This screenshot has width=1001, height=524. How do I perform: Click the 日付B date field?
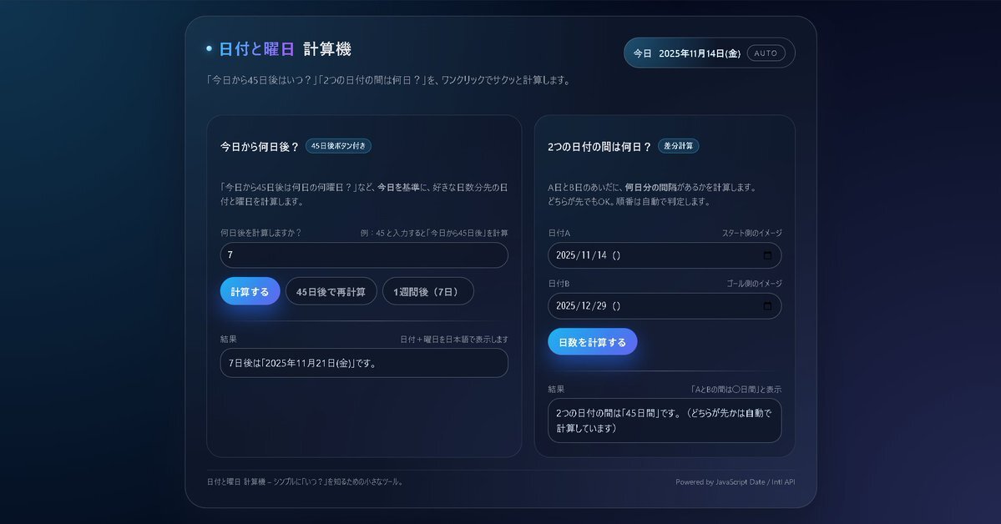[x=665, y=305]
